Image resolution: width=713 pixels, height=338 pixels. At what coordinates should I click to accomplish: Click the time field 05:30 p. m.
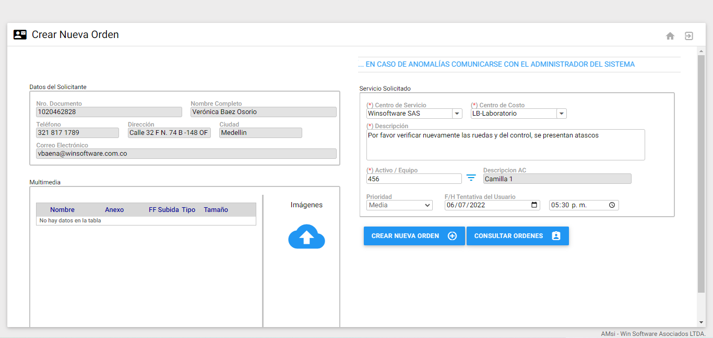pos(584,205)
